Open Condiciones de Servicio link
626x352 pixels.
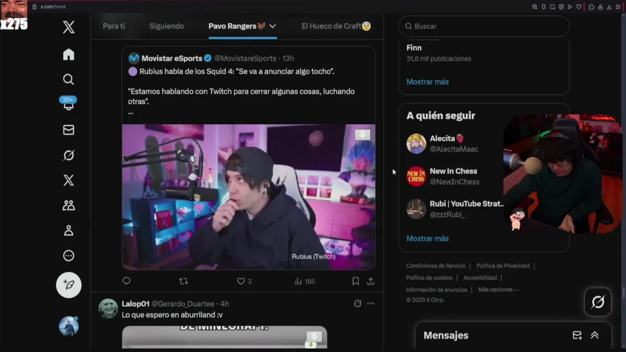(436, 266)
